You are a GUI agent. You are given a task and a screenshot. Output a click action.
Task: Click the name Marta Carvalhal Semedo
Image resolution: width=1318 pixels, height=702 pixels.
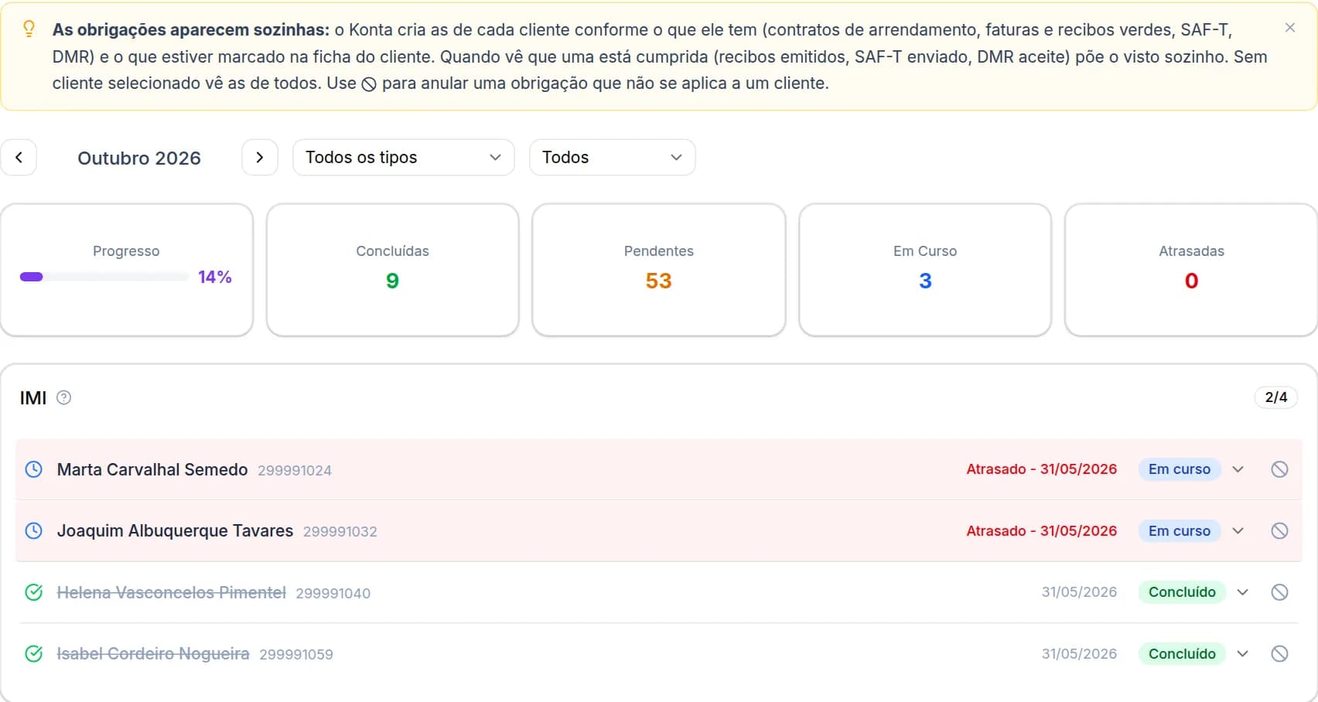152,469
